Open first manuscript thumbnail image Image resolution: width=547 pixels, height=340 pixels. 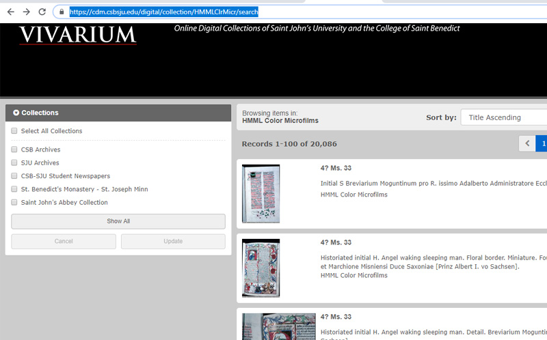coord(261,193)
